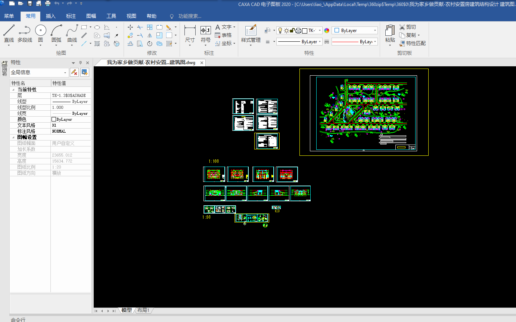516x322 pixels.
Task: Switch to the 工具 ribbon tab
Action: [x=111, y=16]
